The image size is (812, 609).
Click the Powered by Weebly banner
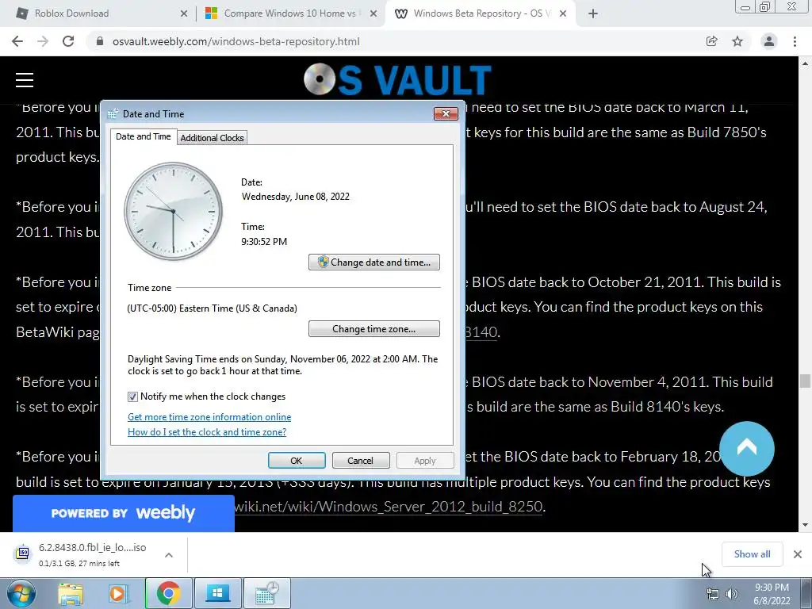pos(123,513)
